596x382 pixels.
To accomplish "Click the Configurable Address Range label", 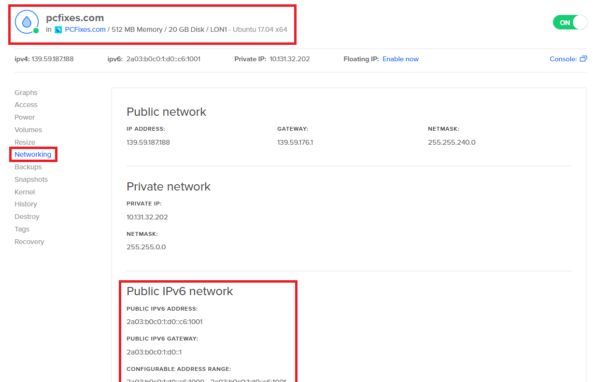I will [x=179, y=369].
